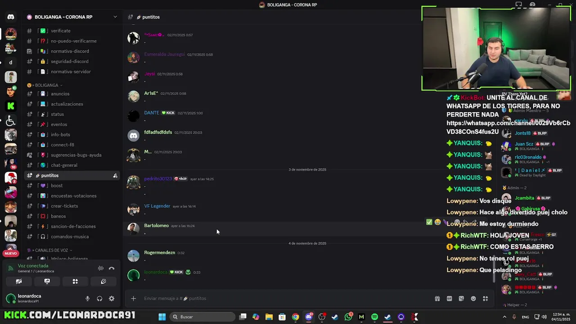Open noise suppression waveform icon
576x324 pixels.
(101, 268)
